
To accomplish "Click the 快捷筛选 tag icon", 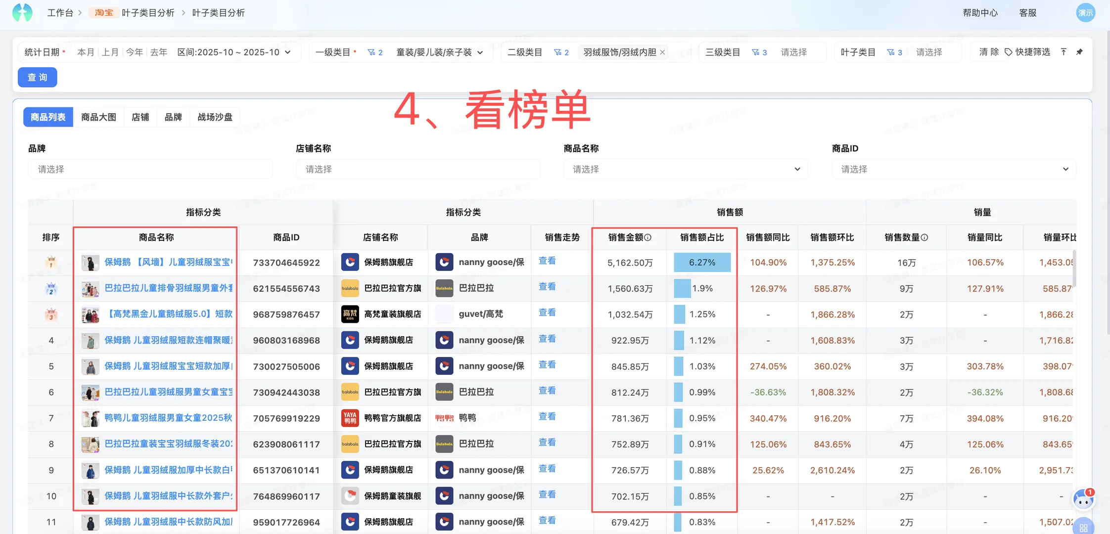I will tap(1008, 52).
